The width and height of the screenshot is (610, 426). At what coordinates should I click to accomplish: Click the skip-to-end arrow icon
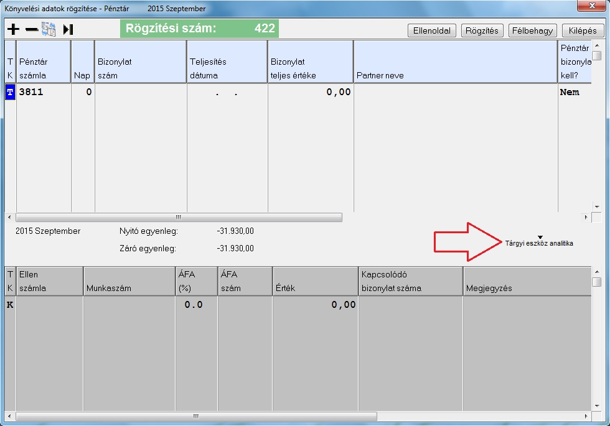68,29
